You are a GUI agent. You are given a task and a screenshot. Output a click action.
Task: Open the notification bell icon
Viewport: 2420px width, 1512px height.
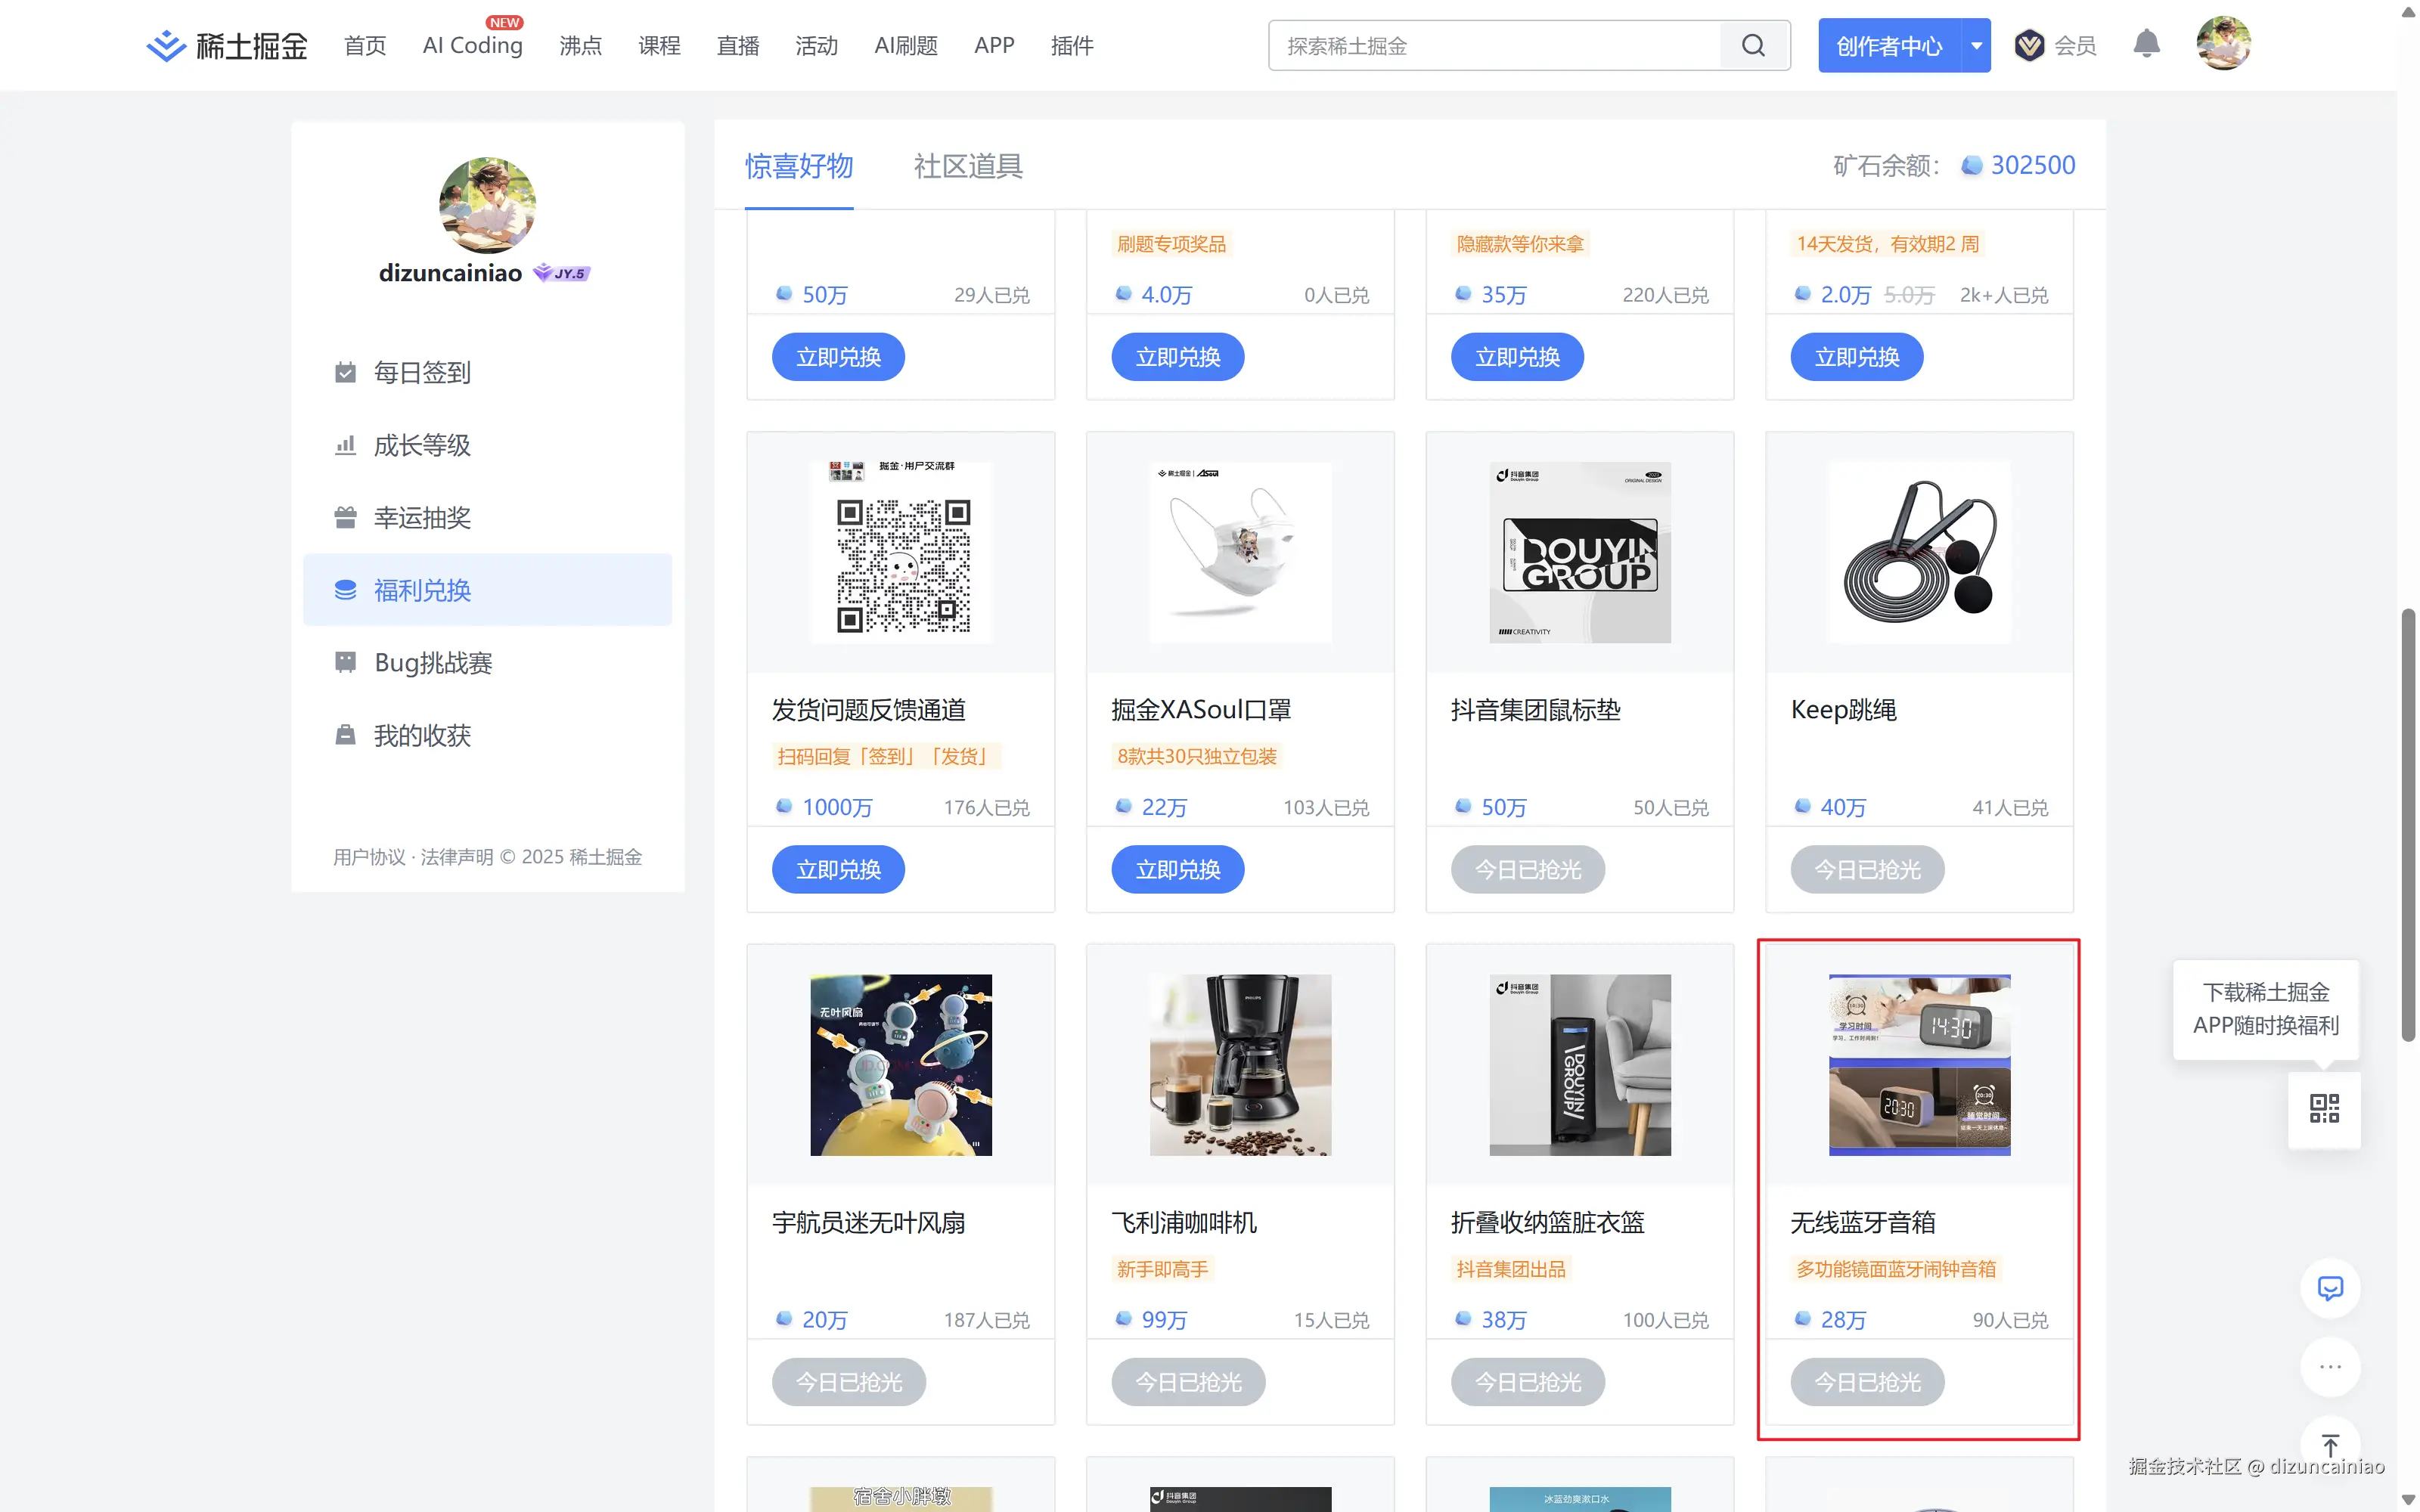point(2147,44)
